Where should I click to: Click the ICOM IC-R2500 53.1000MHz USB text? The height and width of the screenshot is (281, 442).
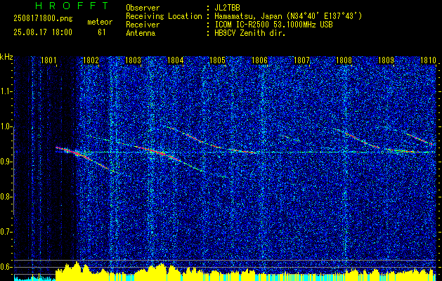tap(274, 25)
